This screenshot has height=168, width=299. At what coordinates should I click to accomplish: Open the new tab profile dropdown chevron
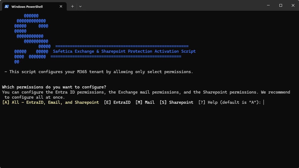80,6
